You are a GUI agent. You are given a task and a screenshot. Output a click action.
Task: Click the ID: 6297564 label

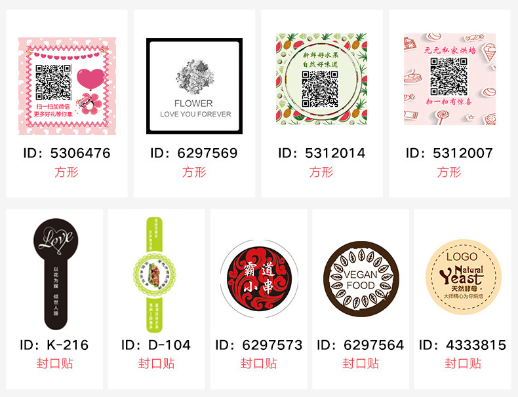pyautogui.click(x=361, y=345)
